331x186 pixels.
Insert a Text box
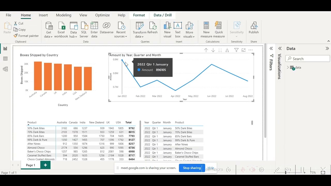(178, 30)
